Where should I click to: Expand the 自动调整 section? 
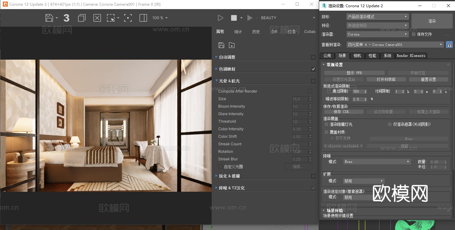(x=216, y=57)
